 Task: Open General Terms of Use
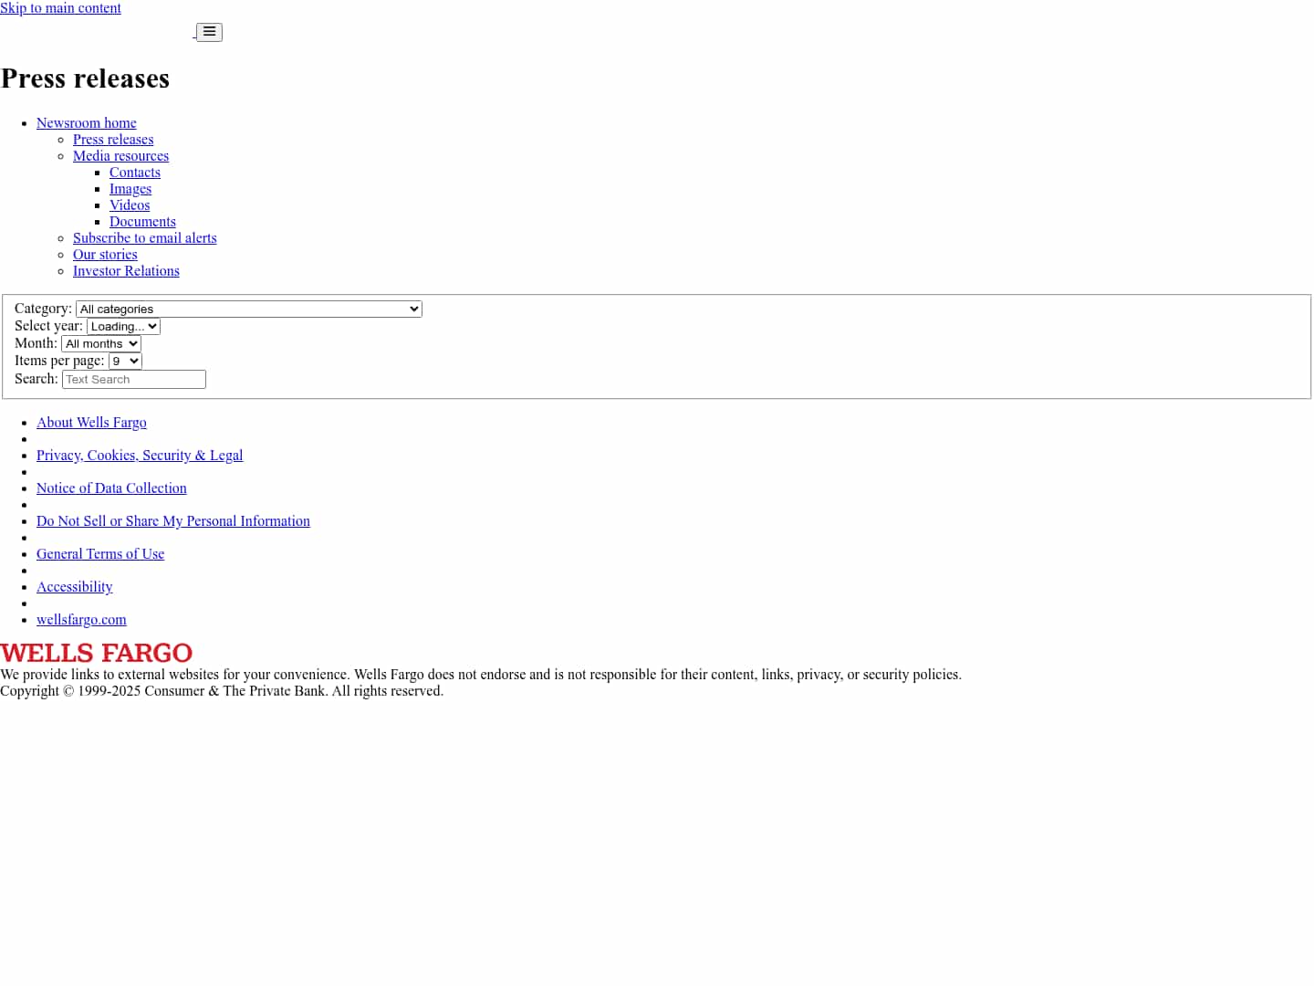point(100,554)
